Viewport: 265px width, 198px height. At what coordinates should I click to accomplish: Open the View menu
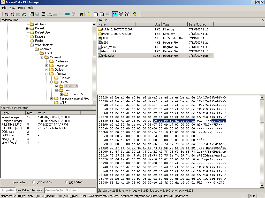[12, 8]
